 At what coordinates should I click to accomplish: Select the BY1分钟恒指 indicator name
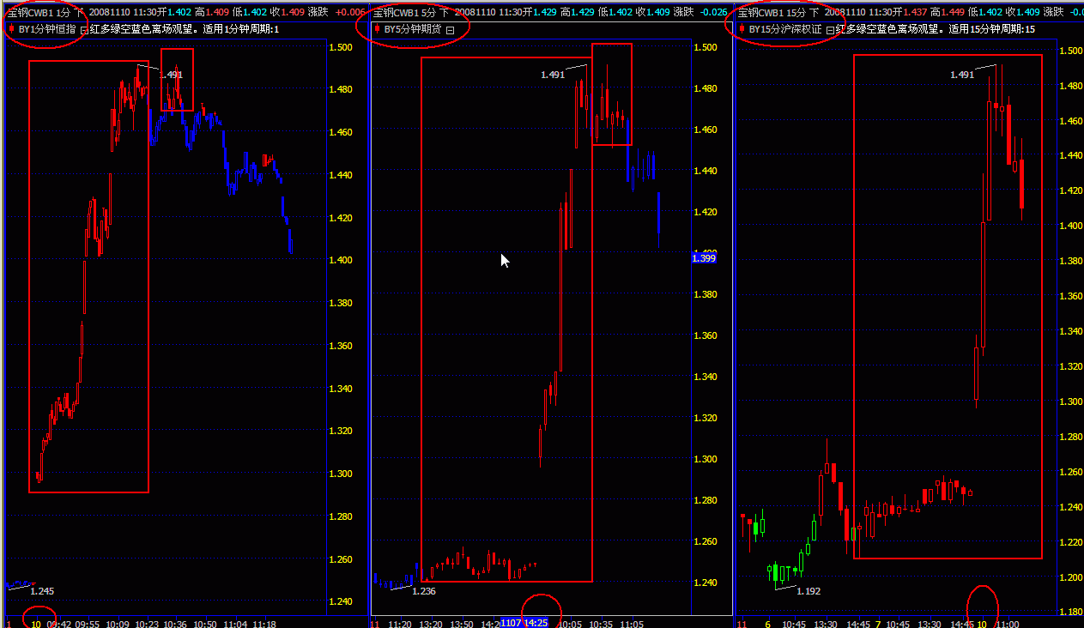tap(47, 29)
